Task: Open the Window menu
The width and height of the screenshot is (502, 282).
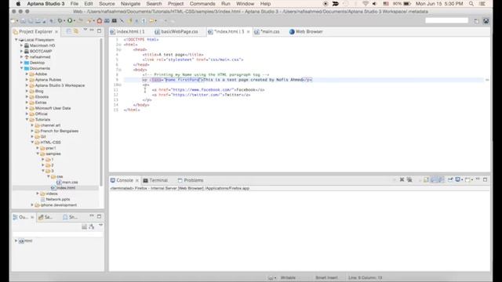Action: (x=246, y=4)
